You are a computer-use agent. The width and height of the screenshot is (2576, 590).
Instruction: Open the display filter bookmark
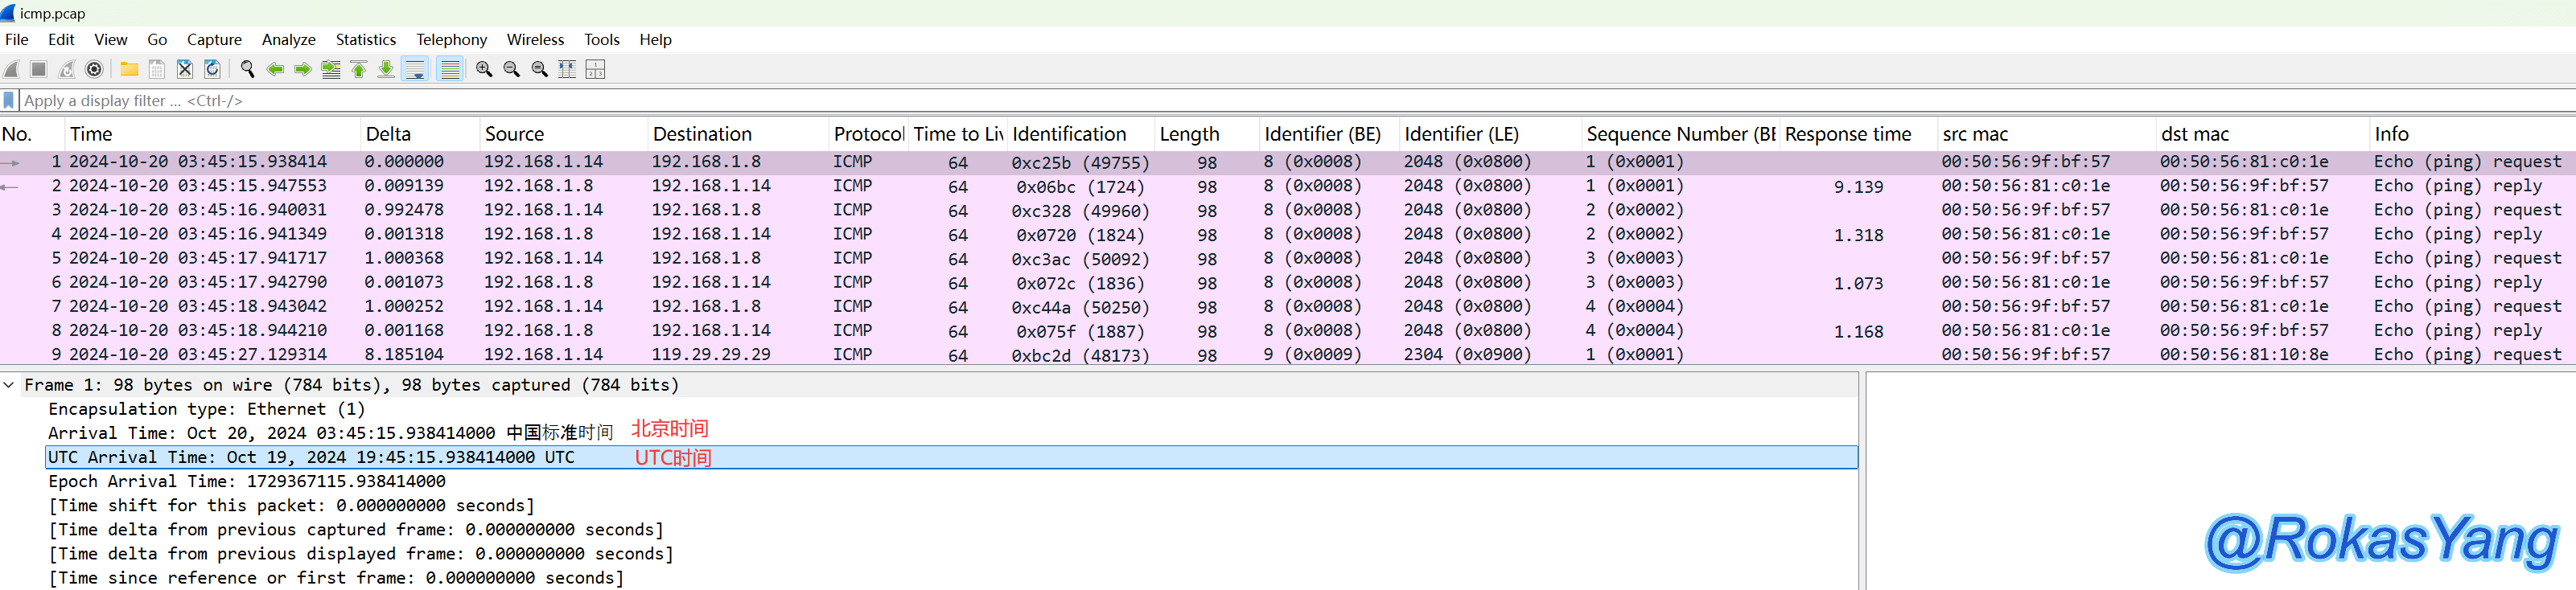pos(9,100)
